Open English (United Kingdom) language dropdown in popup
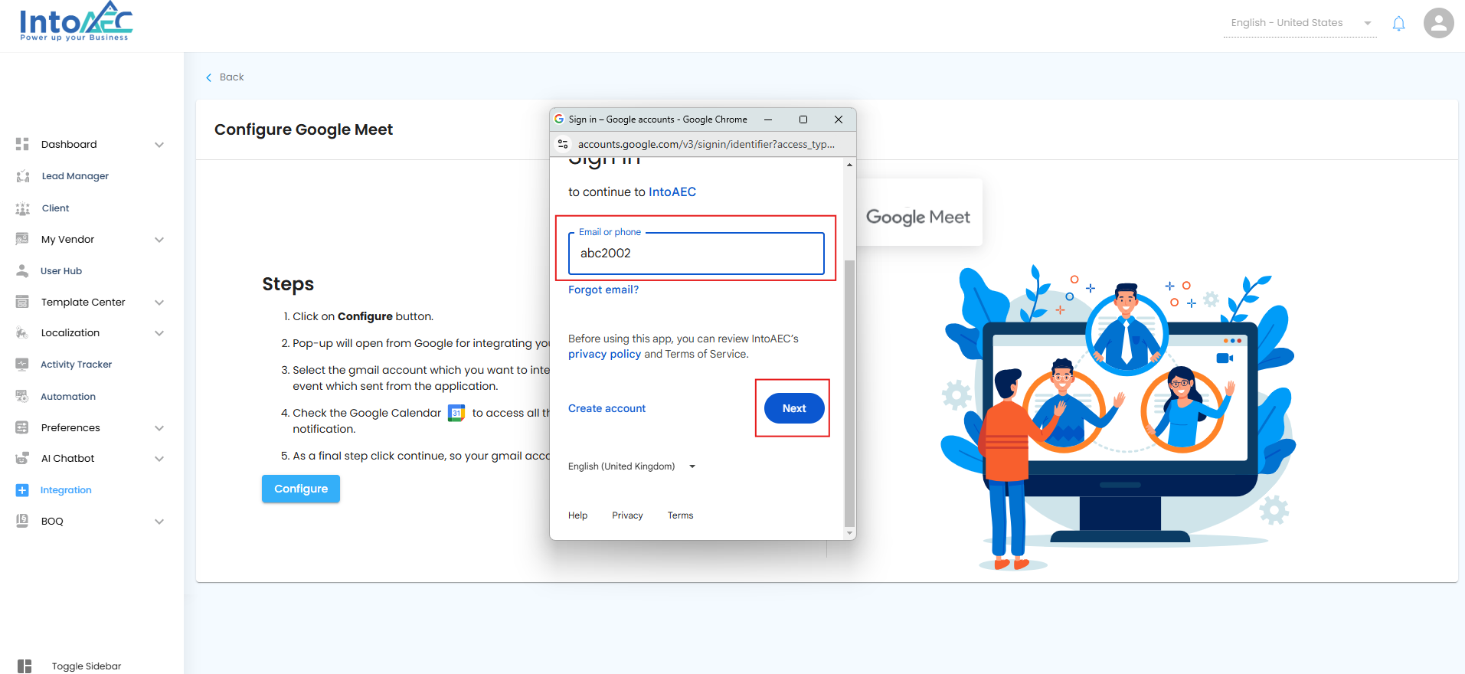 (x=632, y=466)
